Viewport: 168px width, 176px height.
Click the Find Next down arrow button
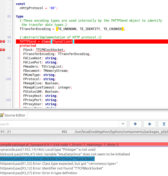(135, 124)
